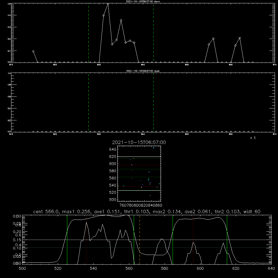Screen dimensions: 278x278
Task: Click the dusk plot title text
Action: pyautogui.click(x=143, y=71)
